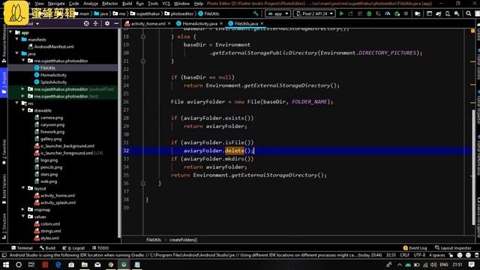Select AndroidManifest.xml in project tree
Image resolution: width=480 pixels, height=270 pixels.
(x=54, y=46)
